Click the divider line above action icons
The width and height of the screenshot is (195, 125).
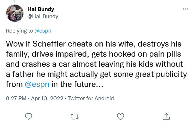point(97,108)
